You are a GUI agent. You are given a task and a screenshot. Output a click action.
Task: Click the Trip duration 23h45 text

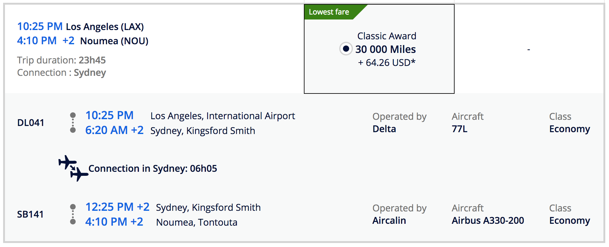tap(61, 60)
